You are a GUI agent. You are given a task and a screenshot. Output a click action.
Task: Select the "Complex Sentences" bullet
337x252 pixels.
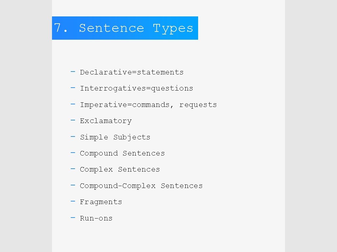click(x=120, y=170)
